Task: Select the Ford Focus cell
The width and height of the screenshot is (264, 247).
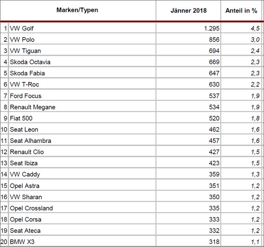Action: point(26,96)
